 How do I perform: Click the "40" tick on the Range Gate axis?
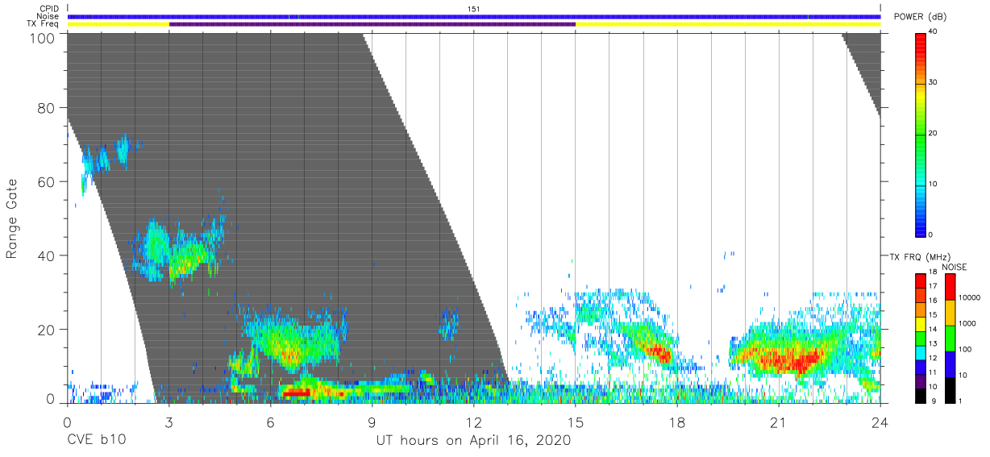pyautogui.click(x=46, y=256)
